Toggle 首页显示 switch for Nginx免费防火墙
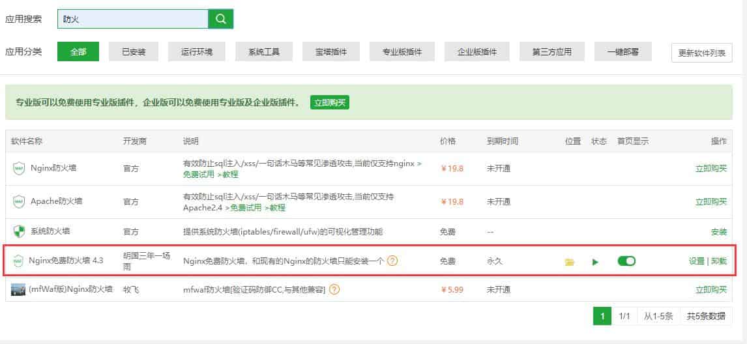 [x=626, y=261]
